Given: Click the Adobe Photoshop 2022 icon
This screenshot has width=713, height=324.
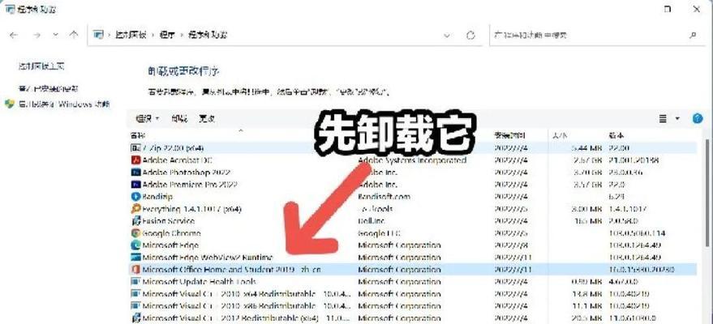Looking at the screenshot, I should (x=135, y=173).
